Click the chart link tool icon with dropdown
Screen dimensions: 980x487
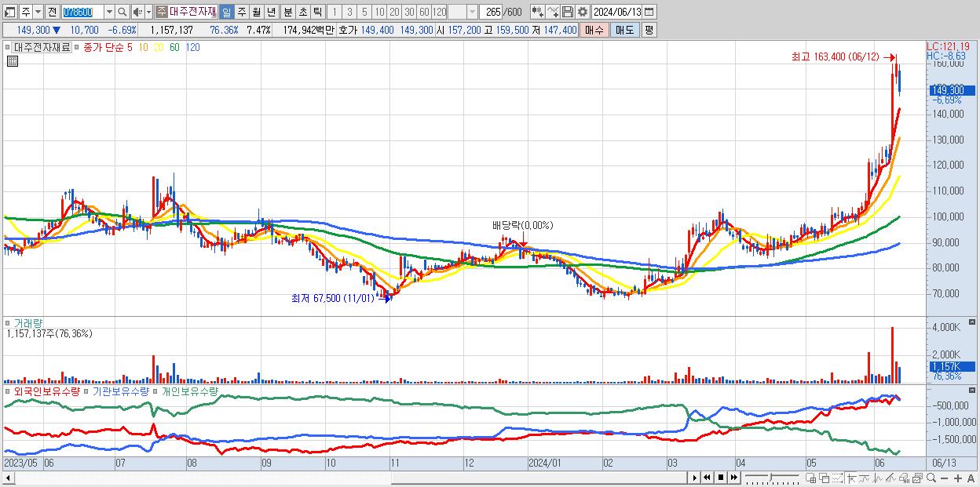pyautogui.click(x=539, y=12)
